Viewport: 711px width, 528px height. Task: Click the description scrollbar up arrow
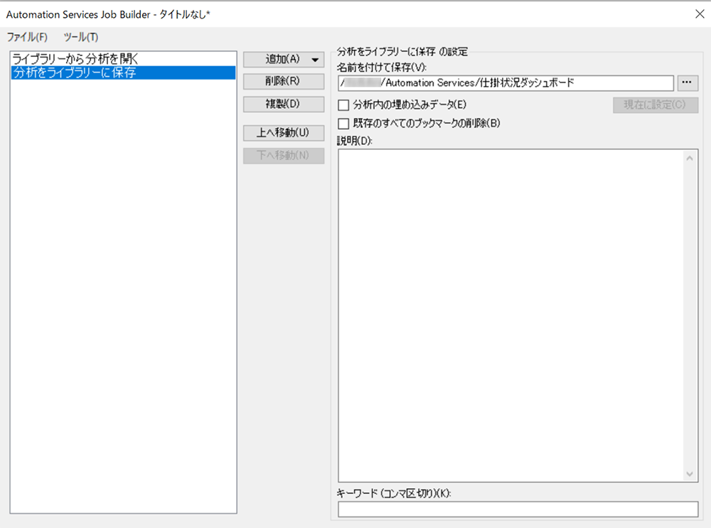click(690, 158)
